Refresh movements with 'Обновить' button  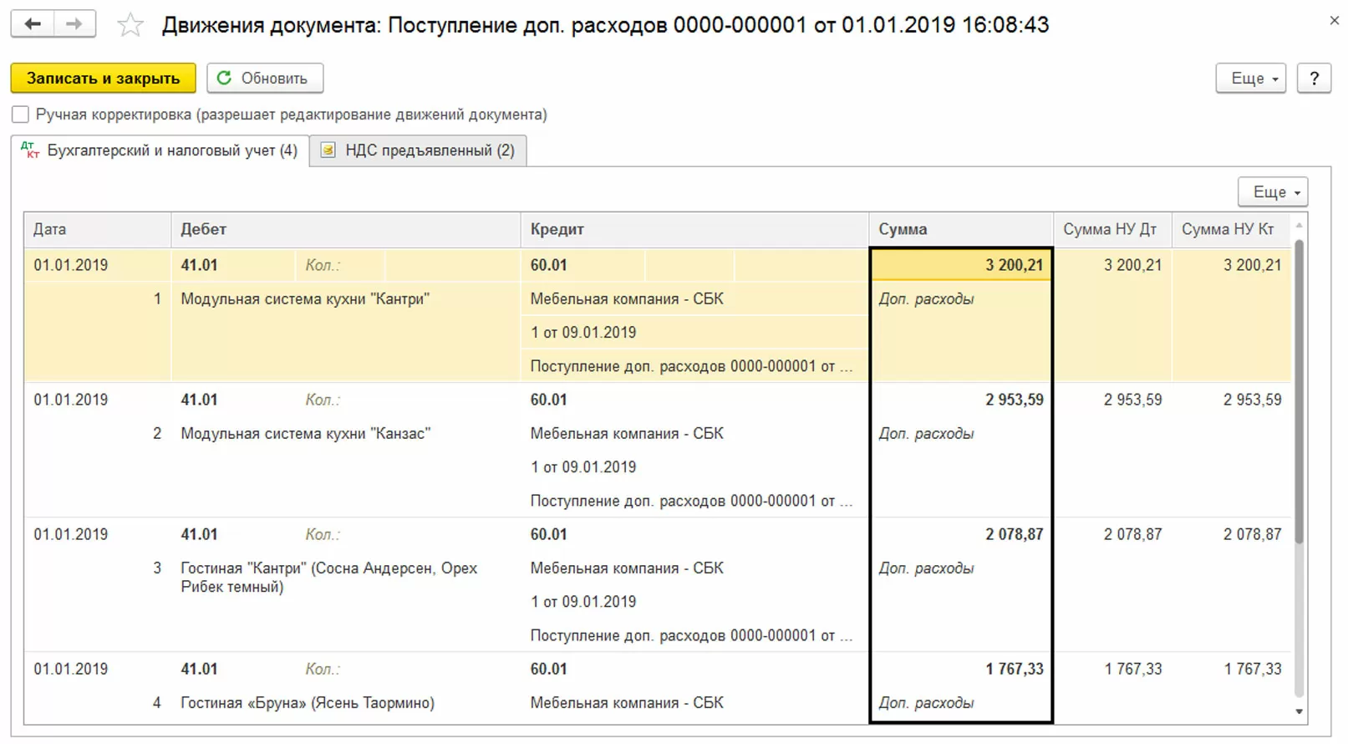point(265,78)
